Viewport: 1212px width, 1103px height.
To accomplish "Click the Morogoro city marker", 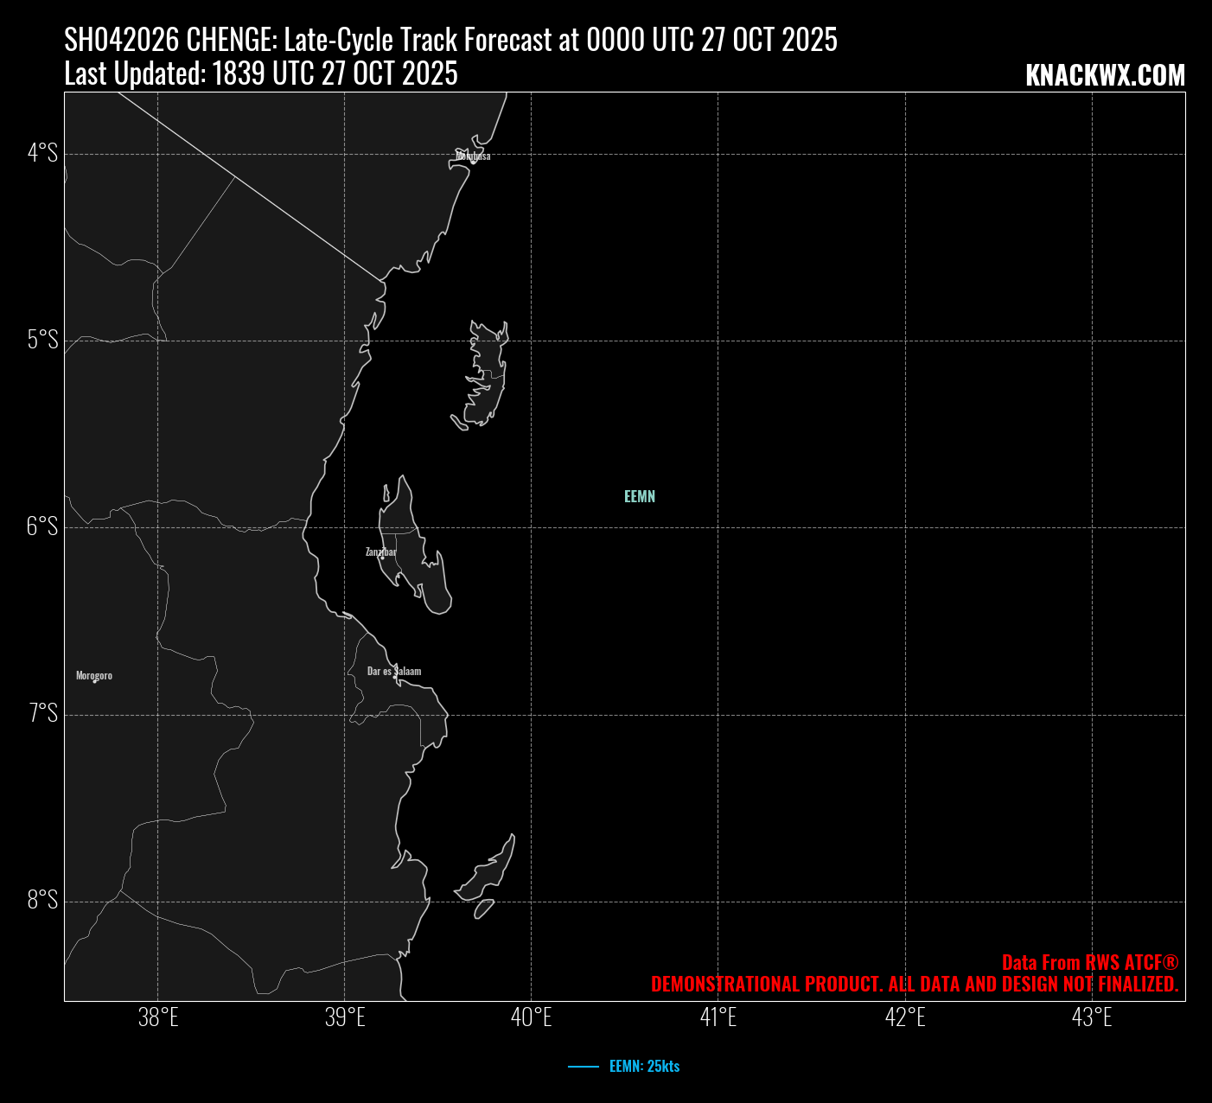I will coord(94,681).
